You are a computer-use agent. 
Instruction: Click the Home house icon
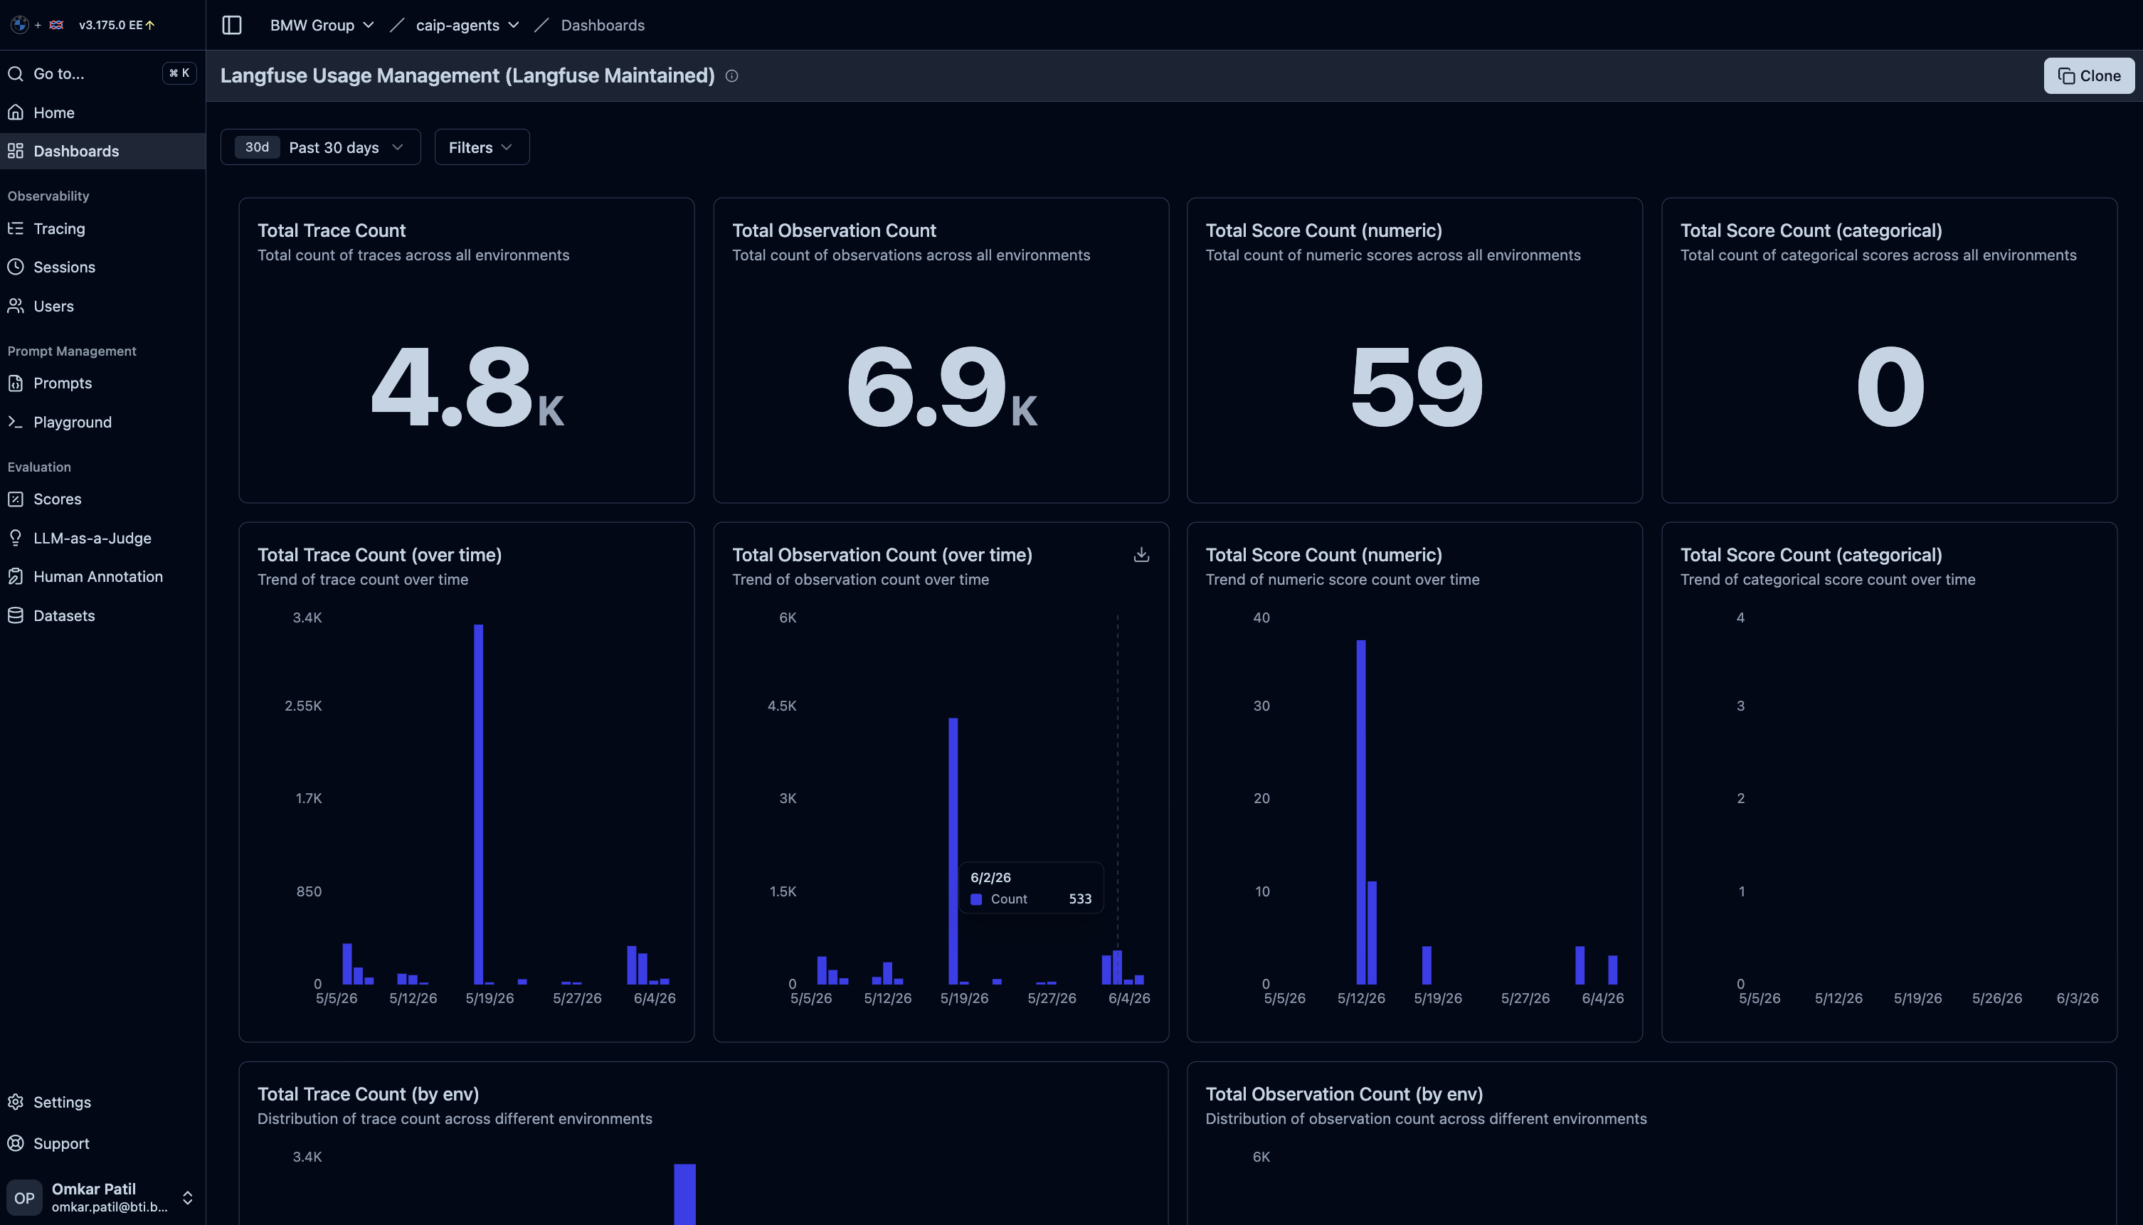point(15,112)
